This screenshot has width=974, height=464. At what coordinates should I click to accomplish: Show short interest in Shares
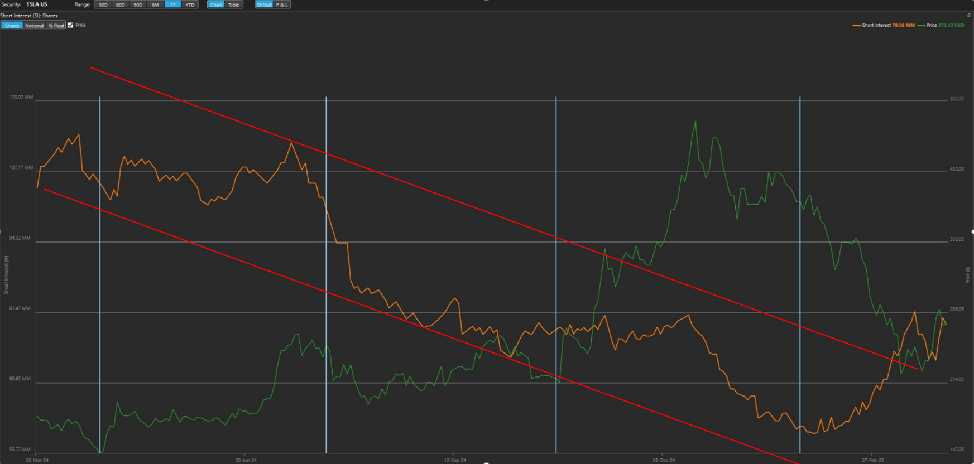point(12,26)
